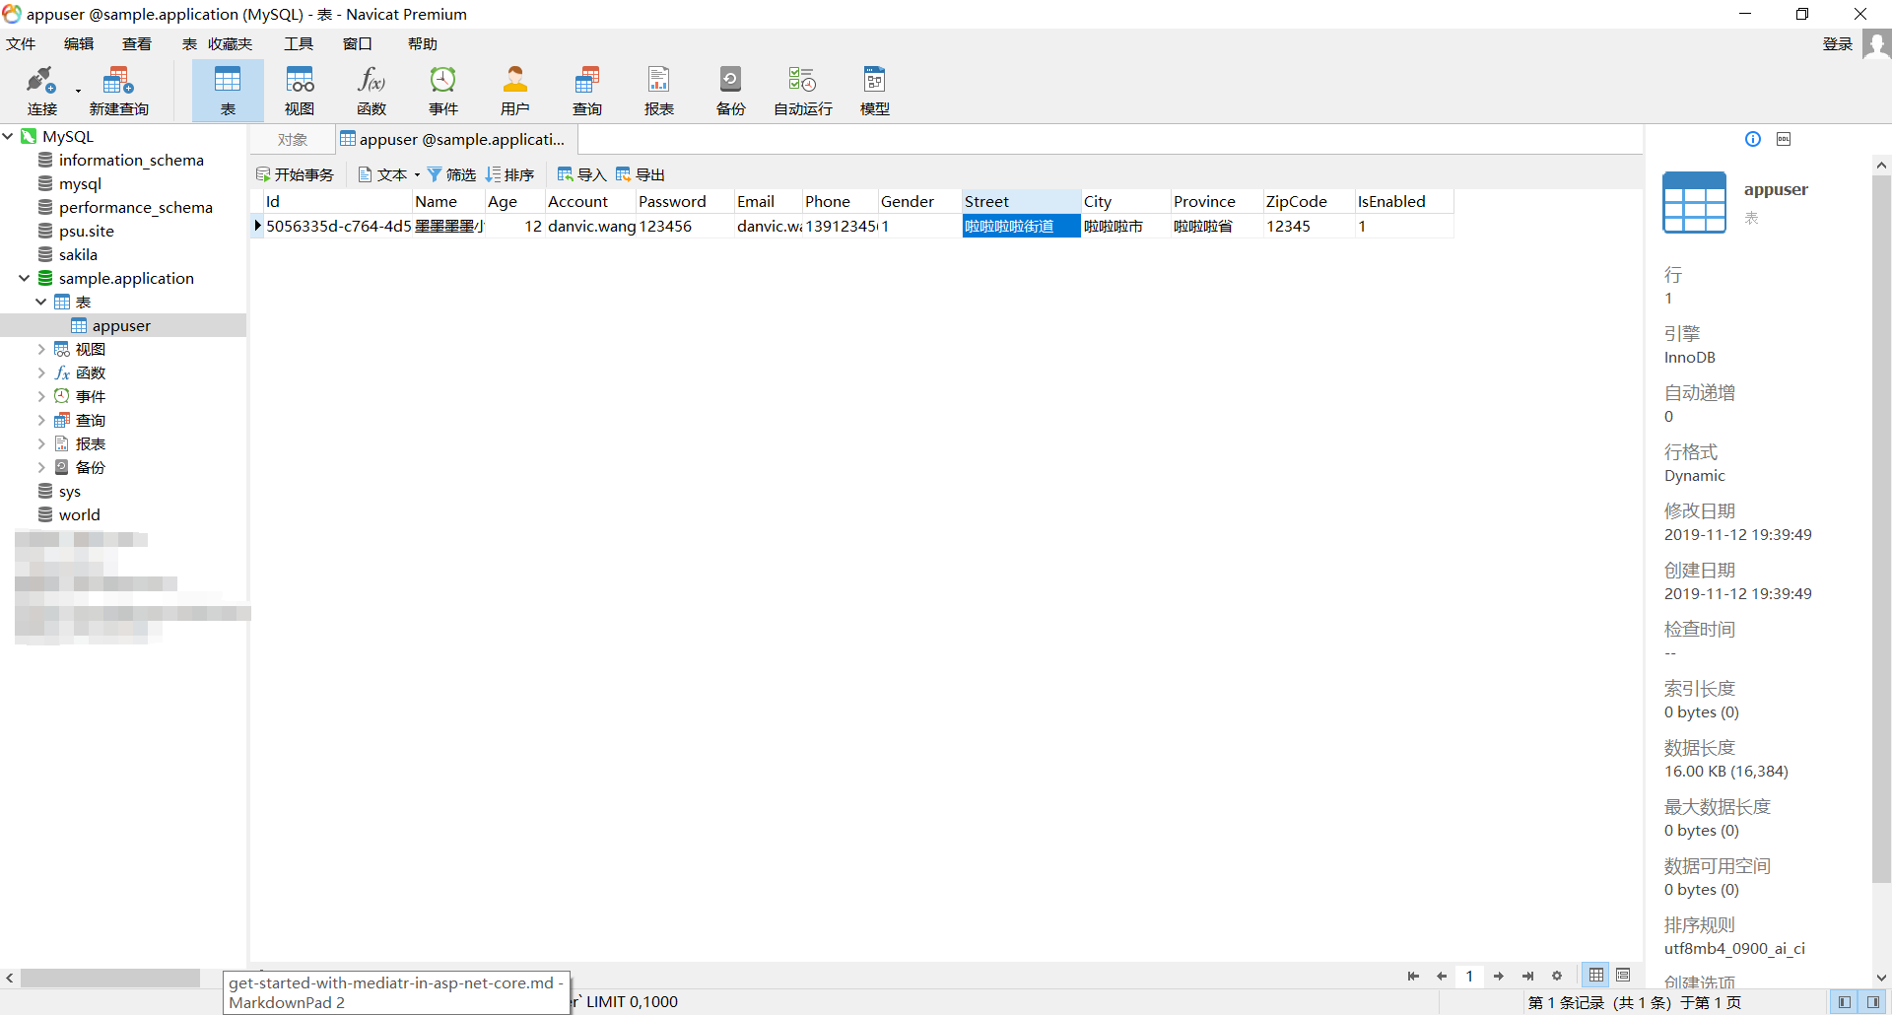Switch to form view
The image size is (1892, 1015).
[x=1623, y=975]
